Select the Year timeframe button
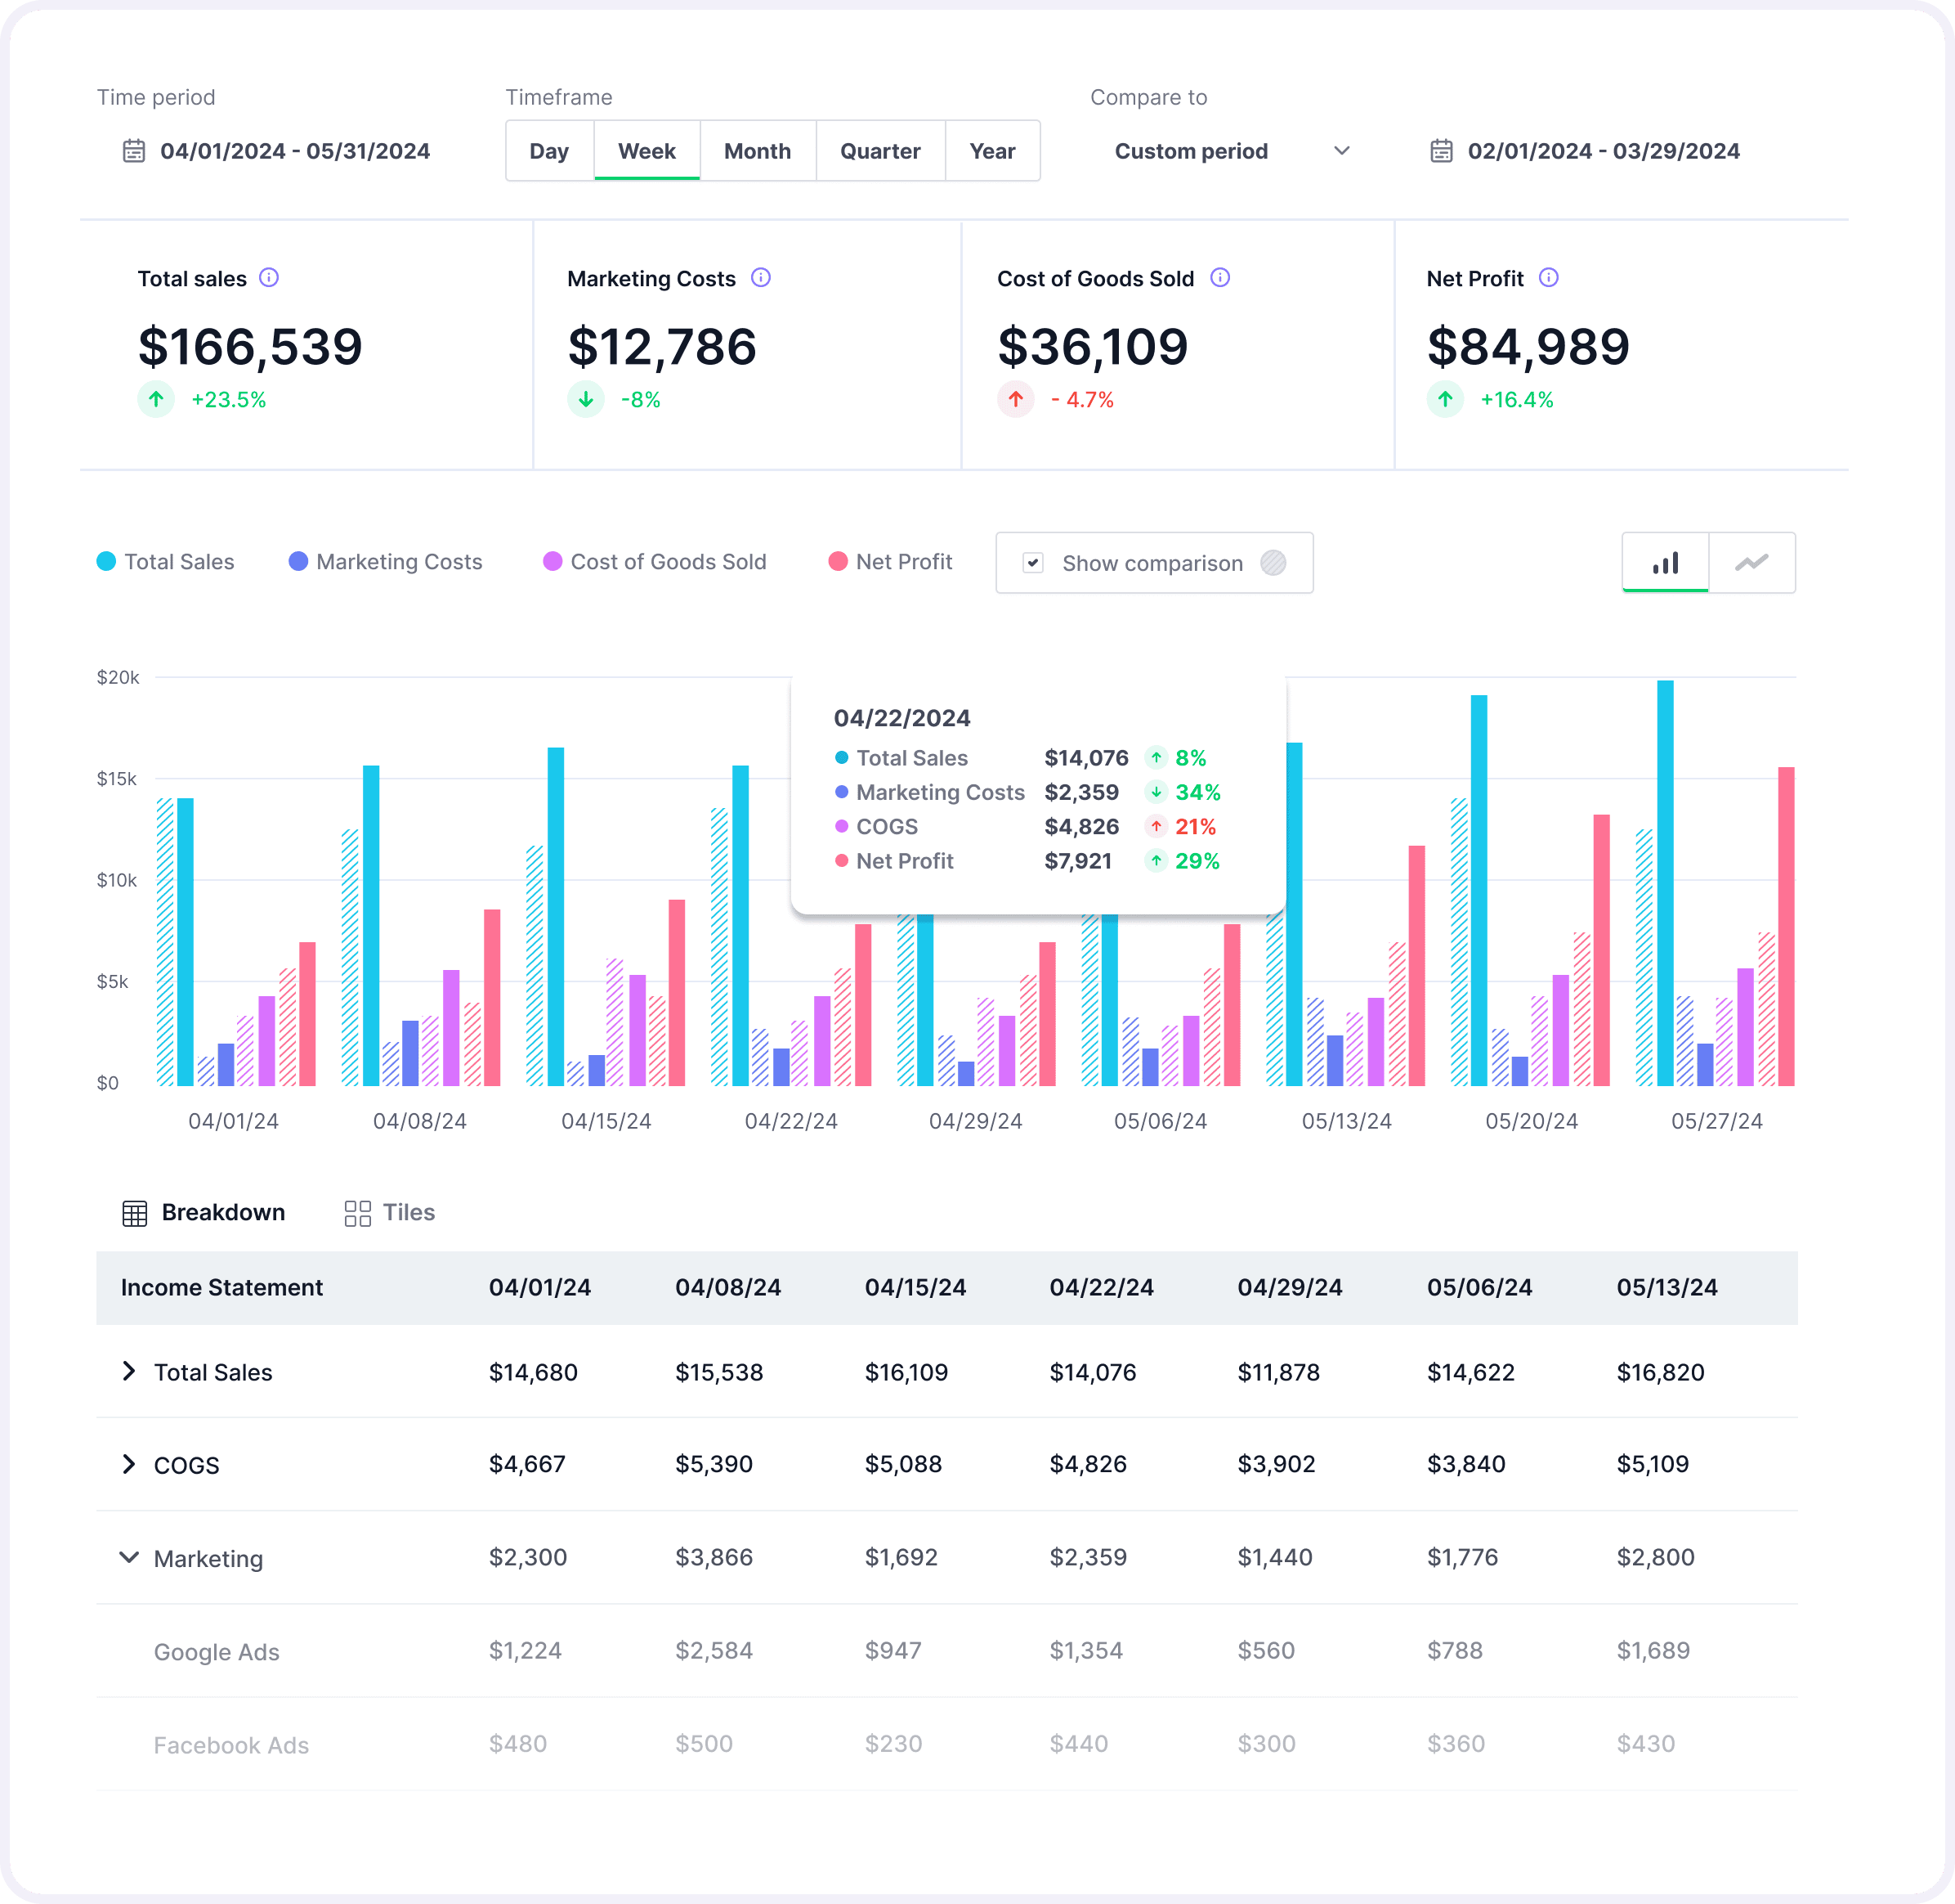Screen dimensions: 1955x1904 click(991, 151)
